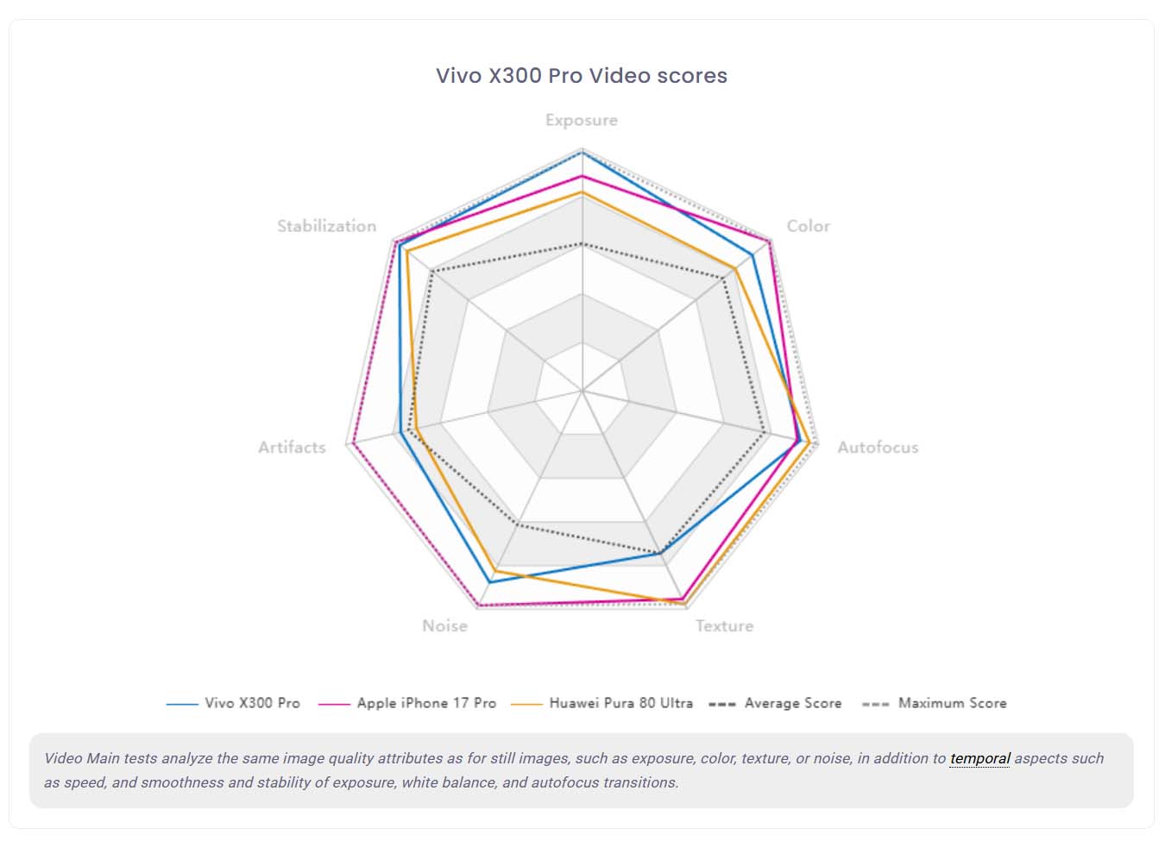
Task: Click the Artifacts axis label
Action: (x=292, y=448)
